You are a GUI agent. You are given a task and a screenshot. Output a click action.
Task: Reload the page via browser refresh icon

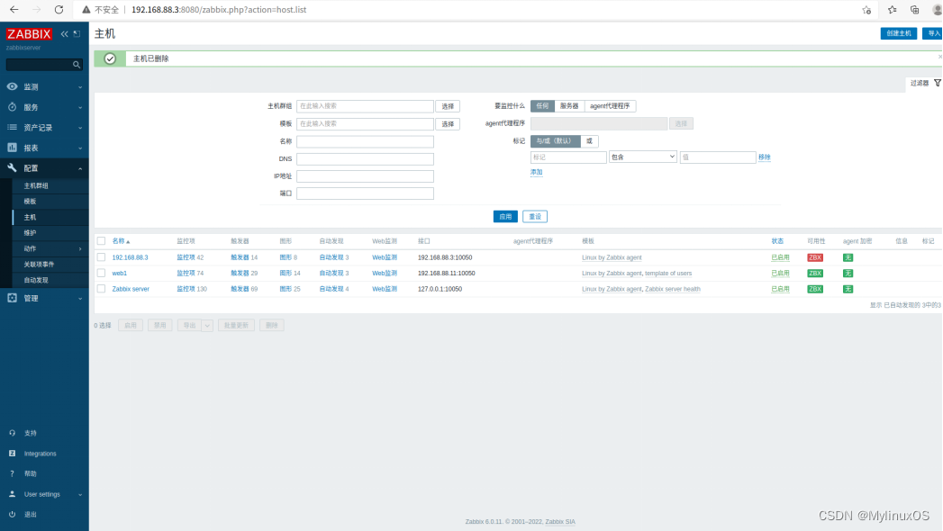tap(59, 10)
